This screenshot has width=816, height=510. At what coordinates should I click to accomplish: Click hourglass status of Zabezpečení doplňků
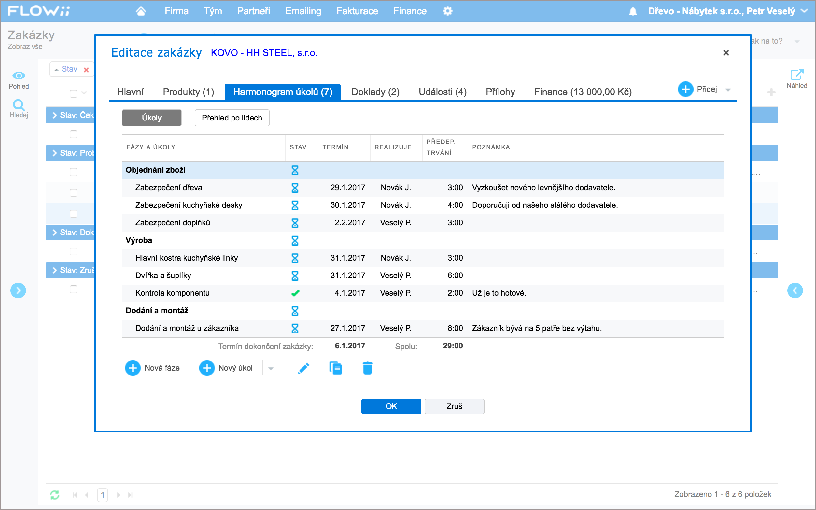(295, 223)
